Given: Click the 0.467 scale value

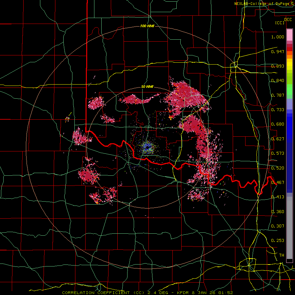Looking at the screenshot, I should 278,183.
